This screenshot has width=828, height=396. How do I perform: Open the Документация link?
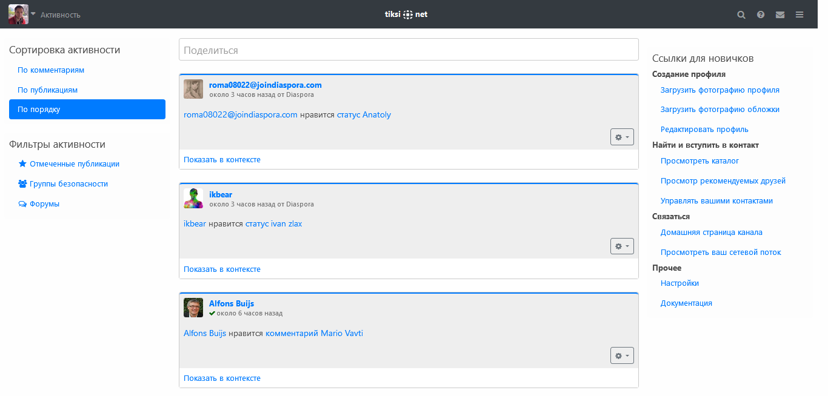[686, 303]
